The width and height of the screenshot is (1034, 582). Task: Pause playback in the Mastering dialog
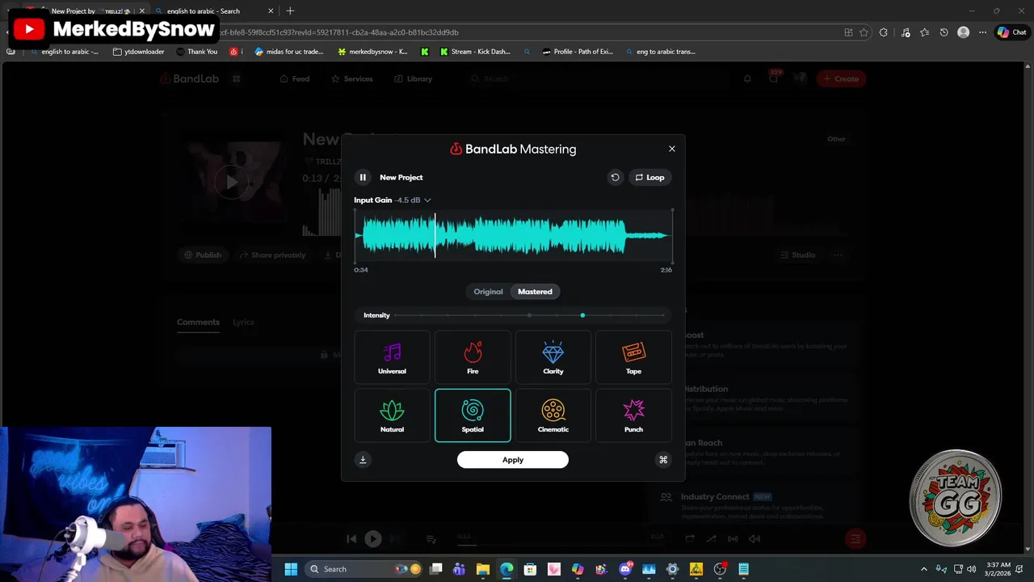pos(363,177)
